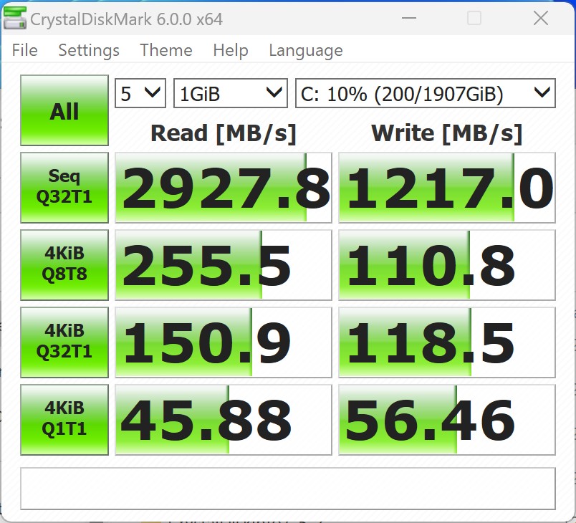Open the File menu
The width and height of the screenshot is (576, 523).
(x=24, y=50)
